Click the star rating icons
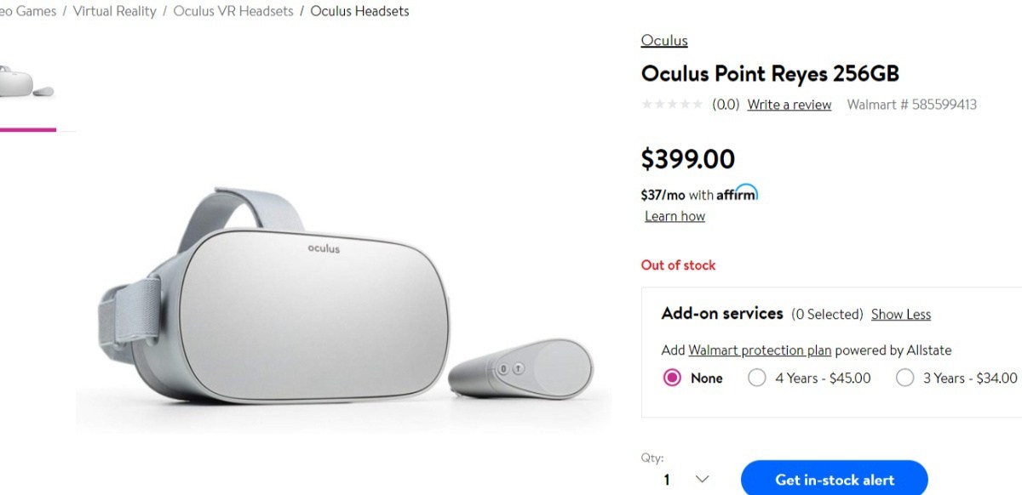Viewport: 1022px width, 495px height. pyautogui.click(x=673, y=105)
